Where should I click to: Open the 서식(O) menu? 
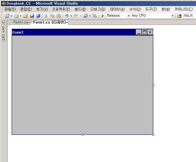click(135, 9)
